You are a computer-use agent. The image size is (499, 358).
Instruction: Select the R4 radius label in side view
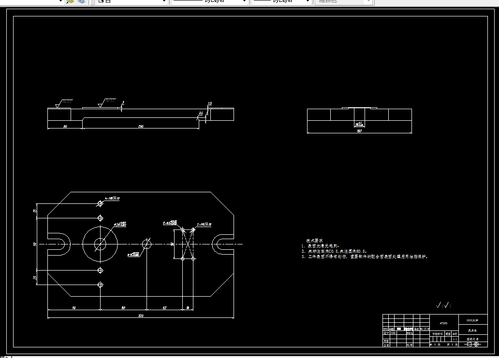click(x=201, y=113)
